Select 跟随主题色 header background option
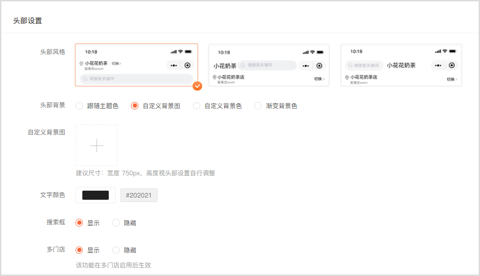The width and height of the screenshot is (480, 276). [79, 106]
